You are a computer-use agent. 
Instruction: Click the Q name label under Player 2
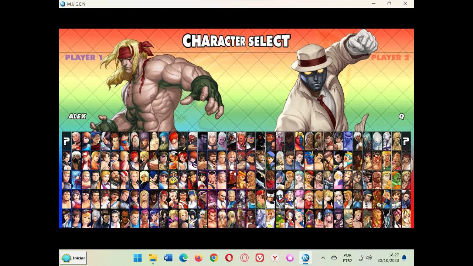pos(401,116)
